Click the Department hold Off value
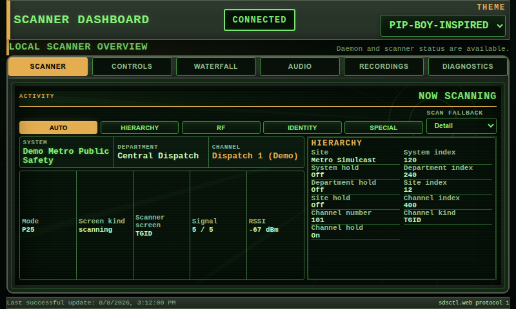This screenshot has height=309, width=516. [317, 189]
